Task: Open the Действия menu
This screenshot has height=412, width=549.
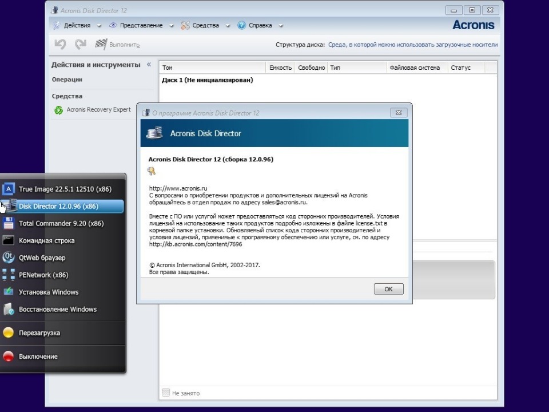Action: pos(77,25)
